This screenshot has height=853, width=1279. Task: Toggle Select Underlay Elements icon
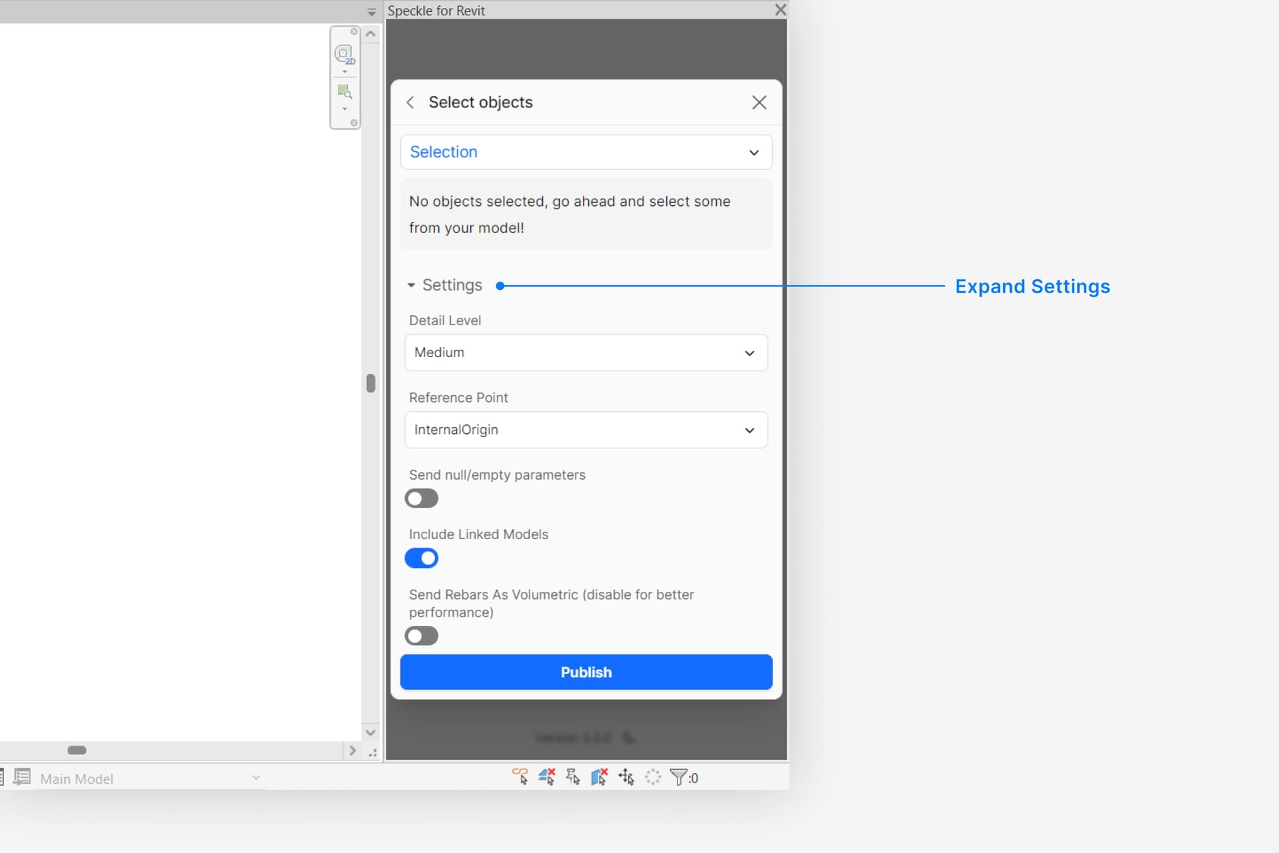546,777
